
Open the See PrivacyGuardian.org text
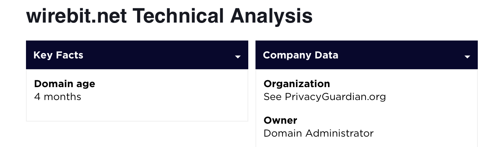point(324,97)
